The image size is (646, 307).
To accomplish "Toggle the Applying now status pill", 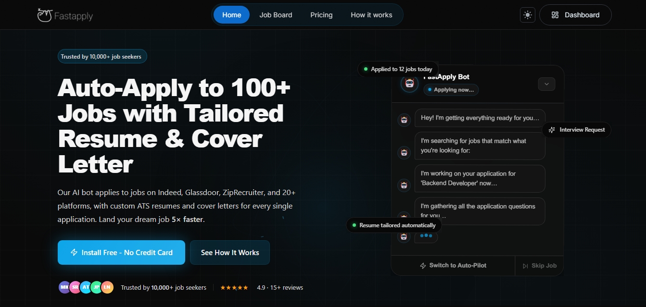I will tap(451, 89).
